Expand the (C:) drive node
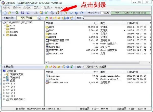 pyautogui.click(x=4, y=83)
